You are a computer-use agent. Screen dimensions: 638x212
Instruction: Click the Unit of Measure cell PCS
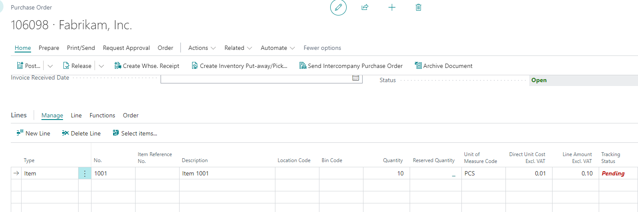[x=483, y=173]
